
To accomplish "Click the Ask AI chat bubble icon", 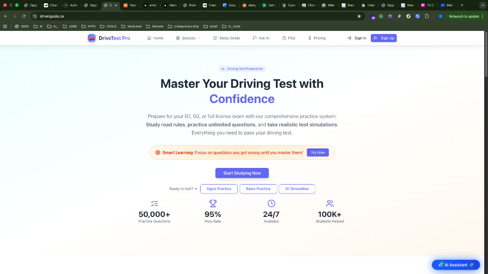I will click(x=254, y=38).
